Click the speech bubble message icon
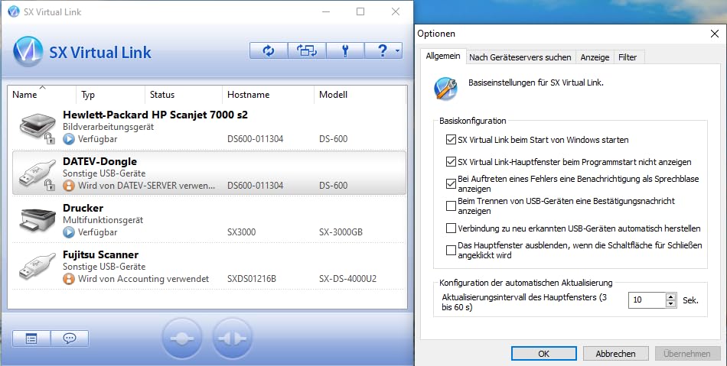 70,338
